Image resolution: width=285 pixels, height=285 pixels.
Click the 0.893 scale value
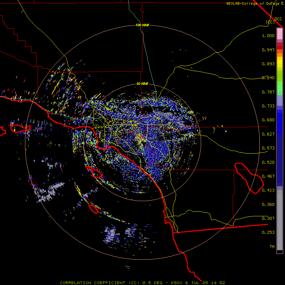pos(268,64)
